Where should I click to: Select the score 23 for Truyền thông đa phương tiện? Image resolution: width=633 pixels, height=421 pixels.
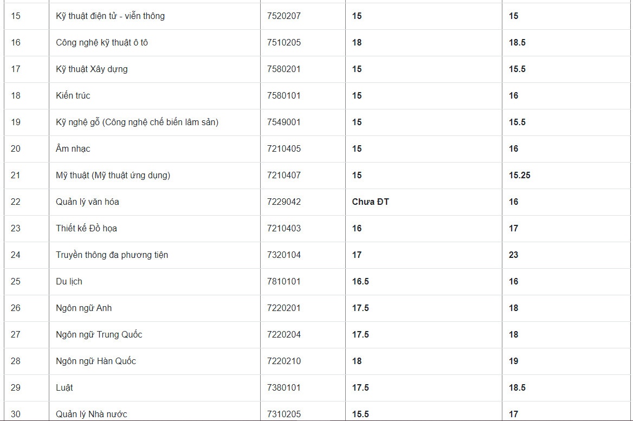[x=513, y=255]
